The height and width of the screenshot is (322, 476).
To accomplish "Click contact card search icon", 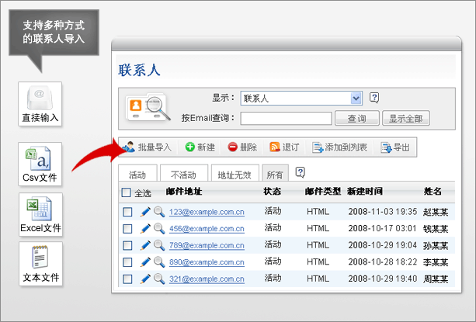I will pyautogui.click(x=148, y=107).
